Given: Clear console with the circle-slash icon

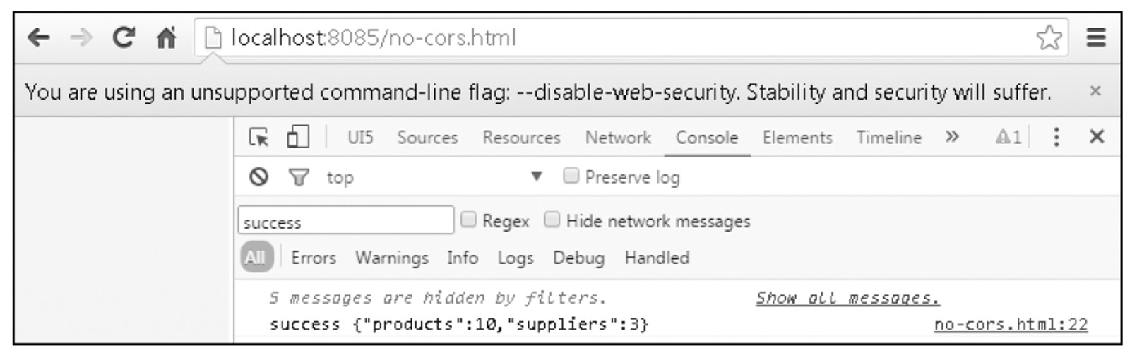Looking at the screenshot, I should pos(258,176).
